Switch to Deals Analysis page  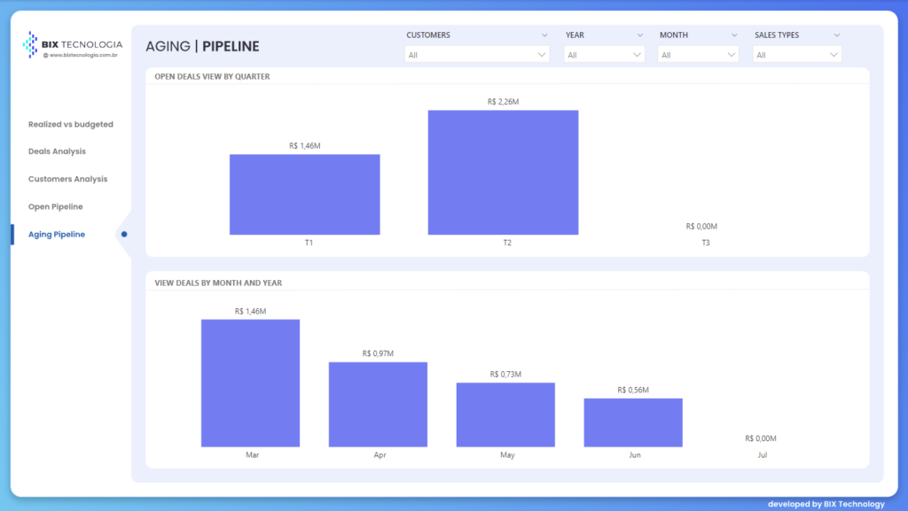point(57,151)
